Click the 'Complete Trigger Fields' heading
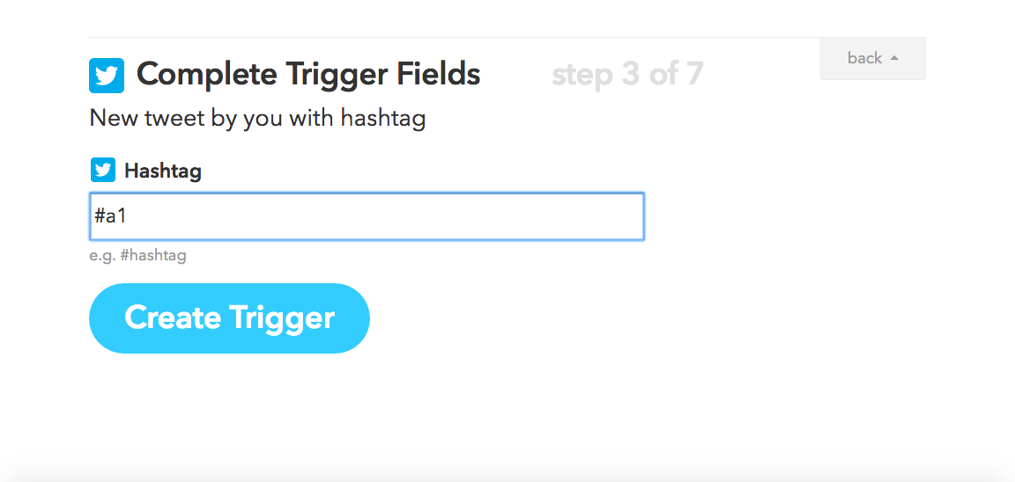The height and width of the screenshot is (482, 1015). (308, 75)
